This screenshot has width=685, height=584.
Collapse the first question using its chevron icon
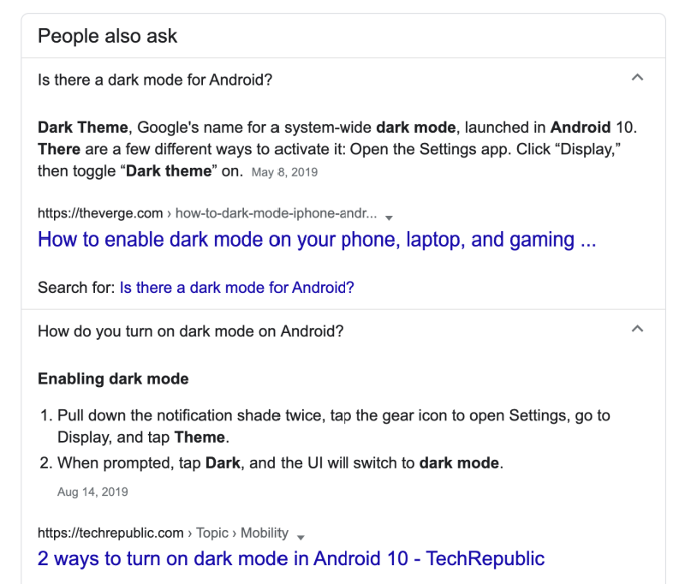(x=637, y=78)
